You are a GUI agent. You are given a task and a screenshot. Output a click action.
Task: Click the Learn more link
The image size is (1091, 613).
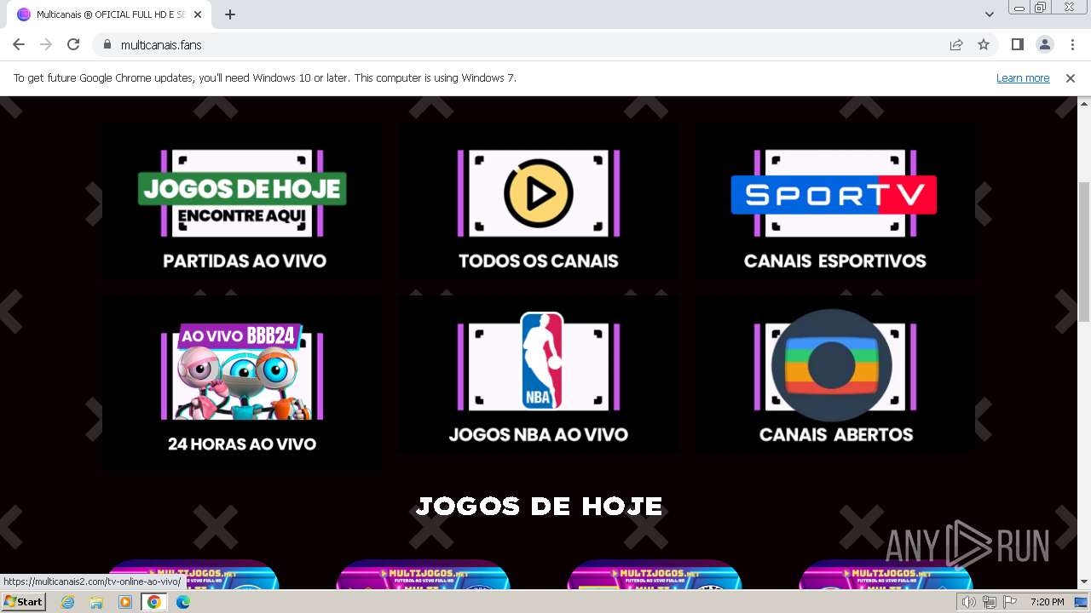(x=1023, y=77)
